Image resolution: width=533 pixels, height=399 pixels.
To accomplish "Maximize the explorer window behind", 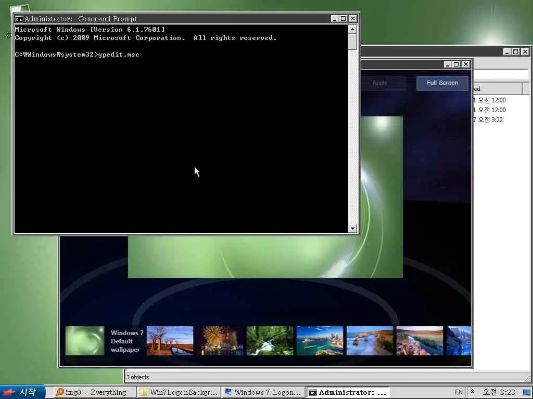I will coord(516,52).
